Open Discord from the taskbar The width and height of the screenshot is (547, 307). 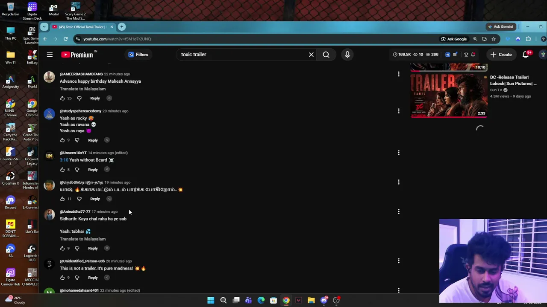323,300
